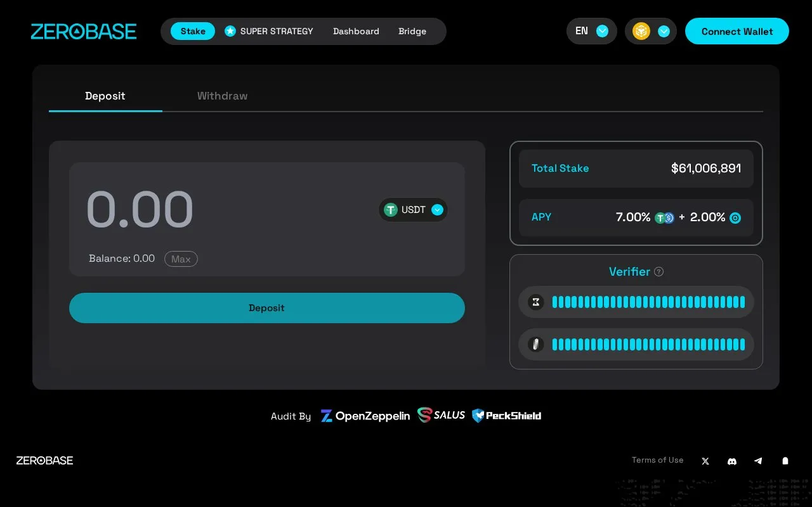Click the 0.00 amount input field
The width and height of the screenshot is (812, 507).
click(140, 209)
